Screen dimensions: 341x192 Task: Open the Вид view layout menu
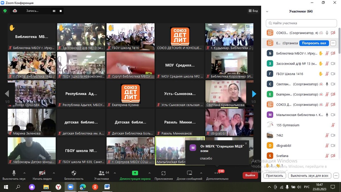pos(253,11)
